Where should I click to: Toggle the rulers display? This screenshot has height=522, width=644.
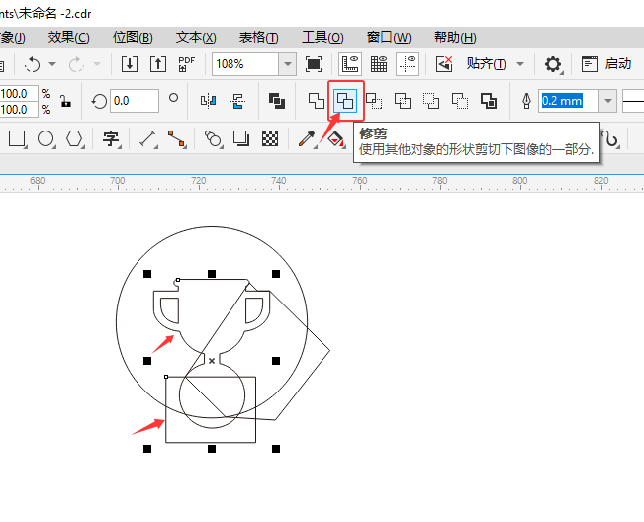[350, 64]
